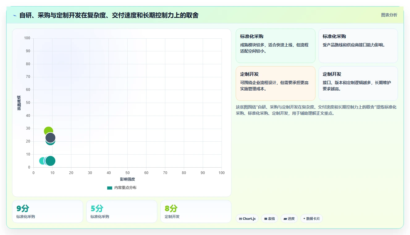Click the Chart.js tag icon

pyautogui.click(x=240, y=219)
